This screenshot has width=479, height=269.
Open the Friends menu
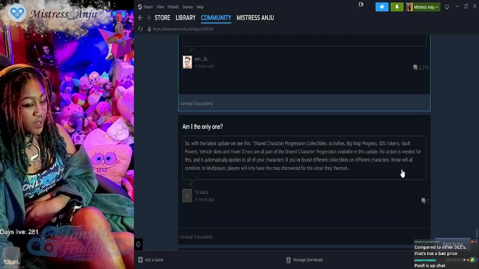173,7
